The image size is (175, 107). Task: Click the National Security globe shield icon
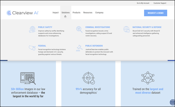(126, 29)
